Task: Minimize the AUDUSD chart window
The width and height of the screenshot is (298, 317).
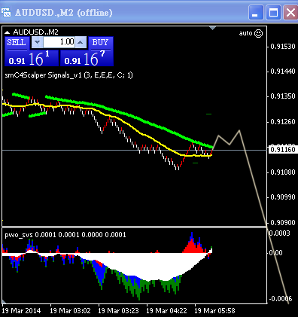Action: 256,12
